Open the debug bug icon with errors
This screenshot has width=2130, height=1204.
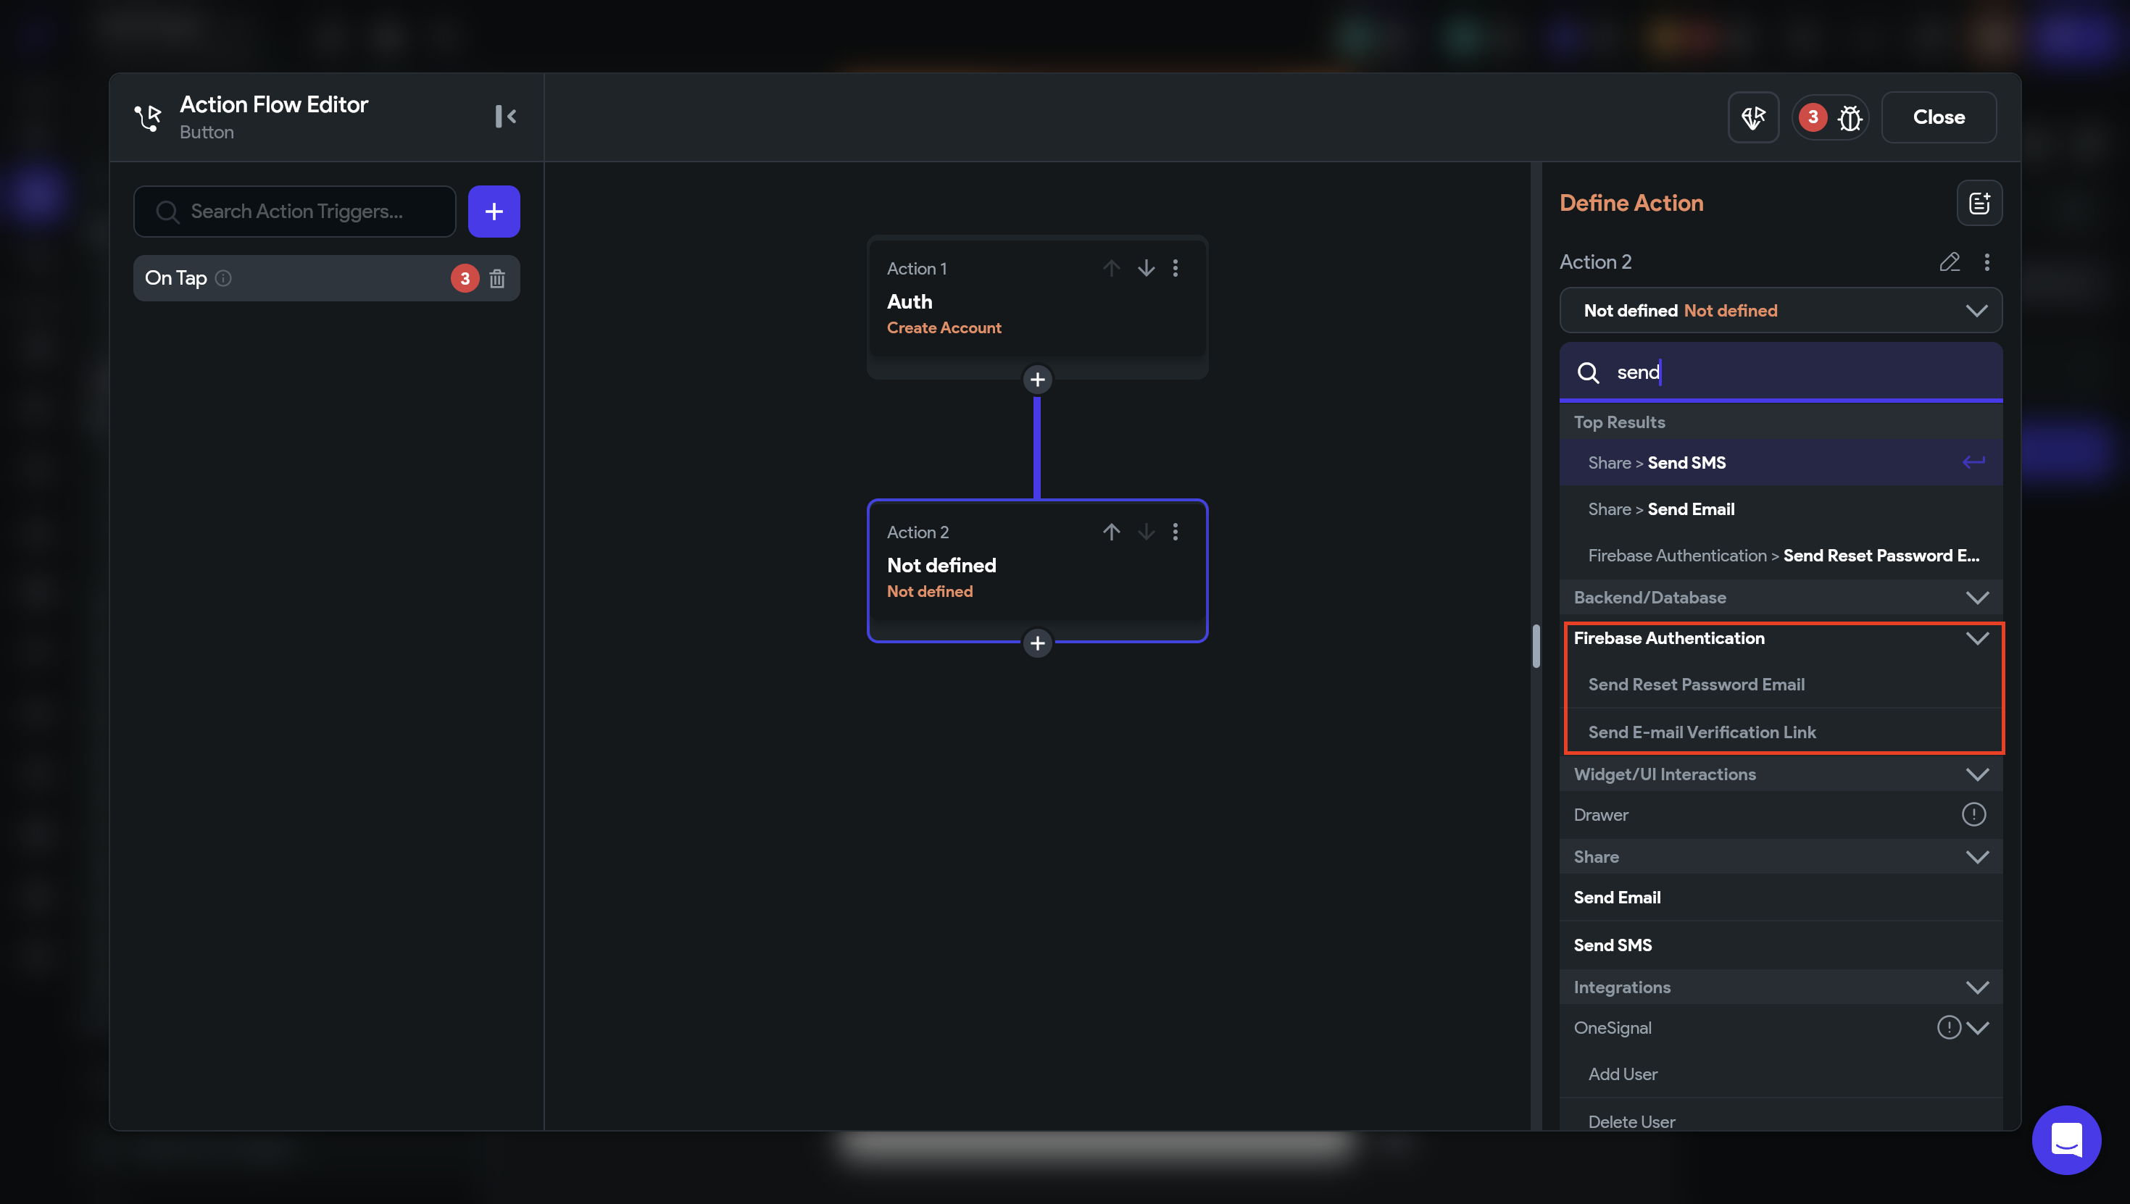pos(1850,117)
